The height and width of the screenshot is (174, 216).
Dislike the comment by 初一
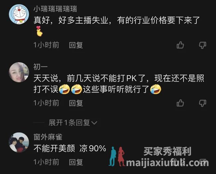203,103
